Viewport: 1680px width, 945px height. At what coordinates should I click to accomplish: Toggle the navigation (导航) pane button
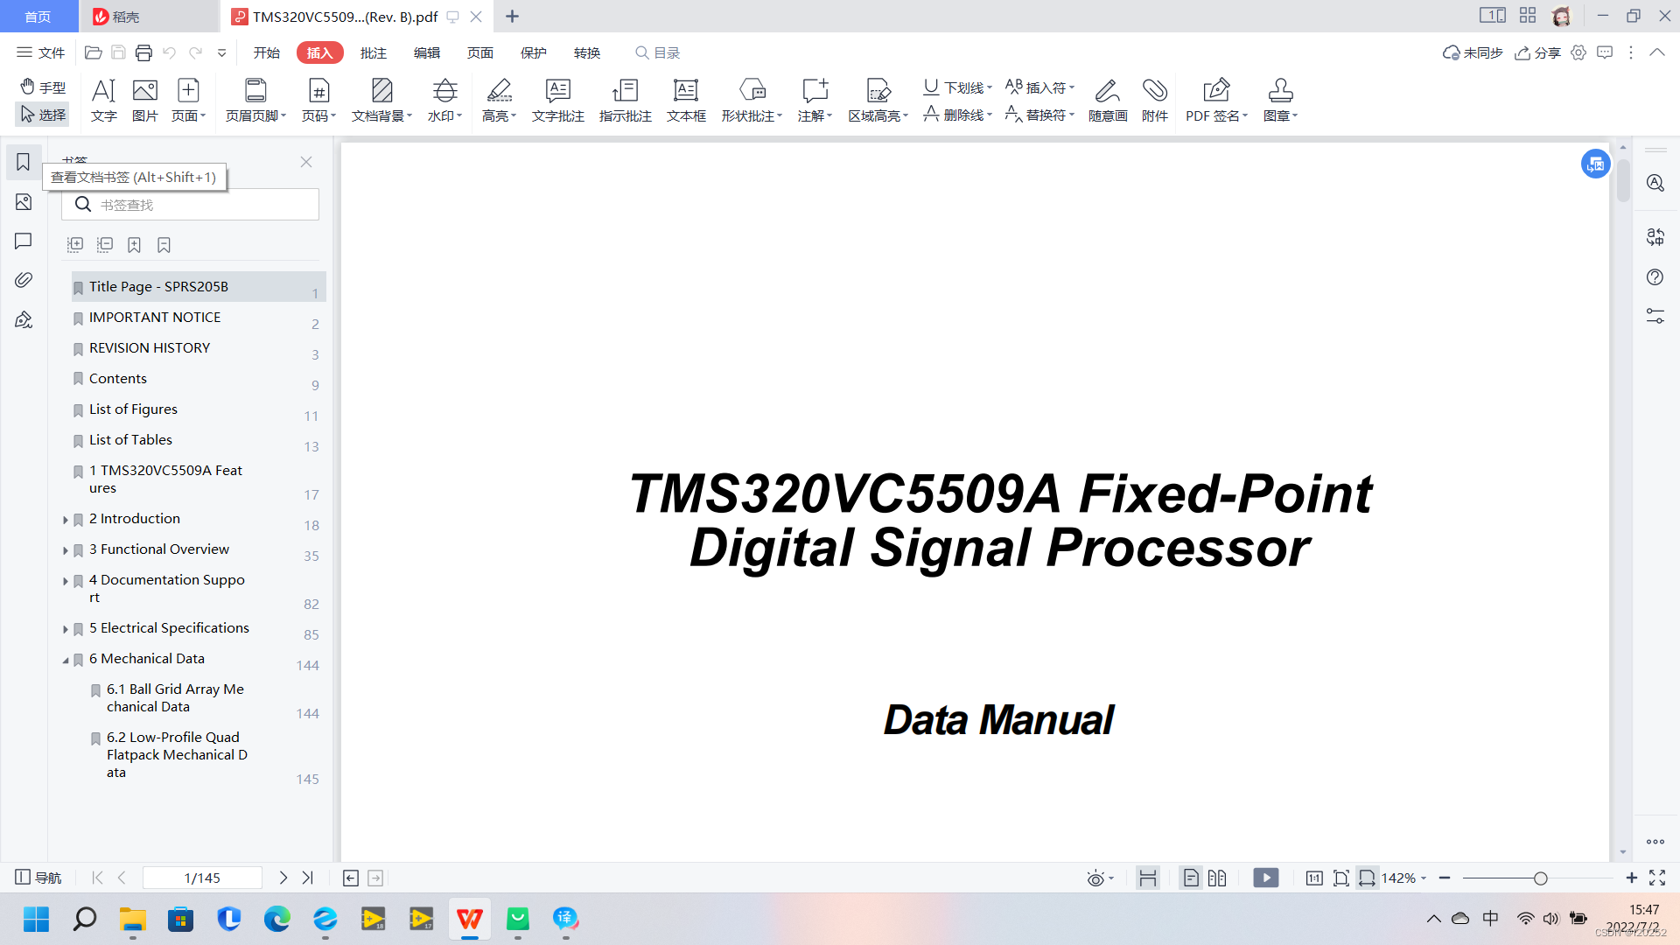38,878
